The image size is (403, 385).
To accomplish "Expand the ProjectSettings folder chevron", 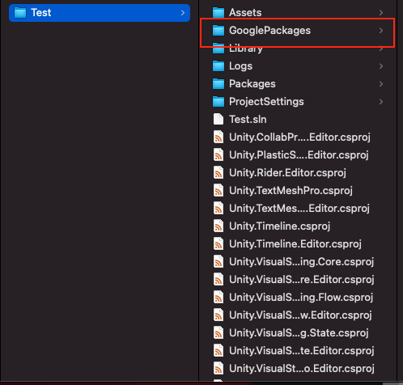I will pyautogui.click(x=381, y=102).
